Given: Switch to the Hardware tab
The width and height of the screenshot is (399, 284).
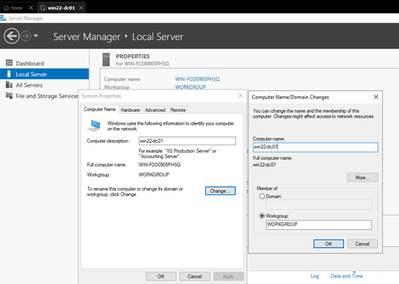Looking at the screenshot, I should pyautogui.click(x=130, y=110).
